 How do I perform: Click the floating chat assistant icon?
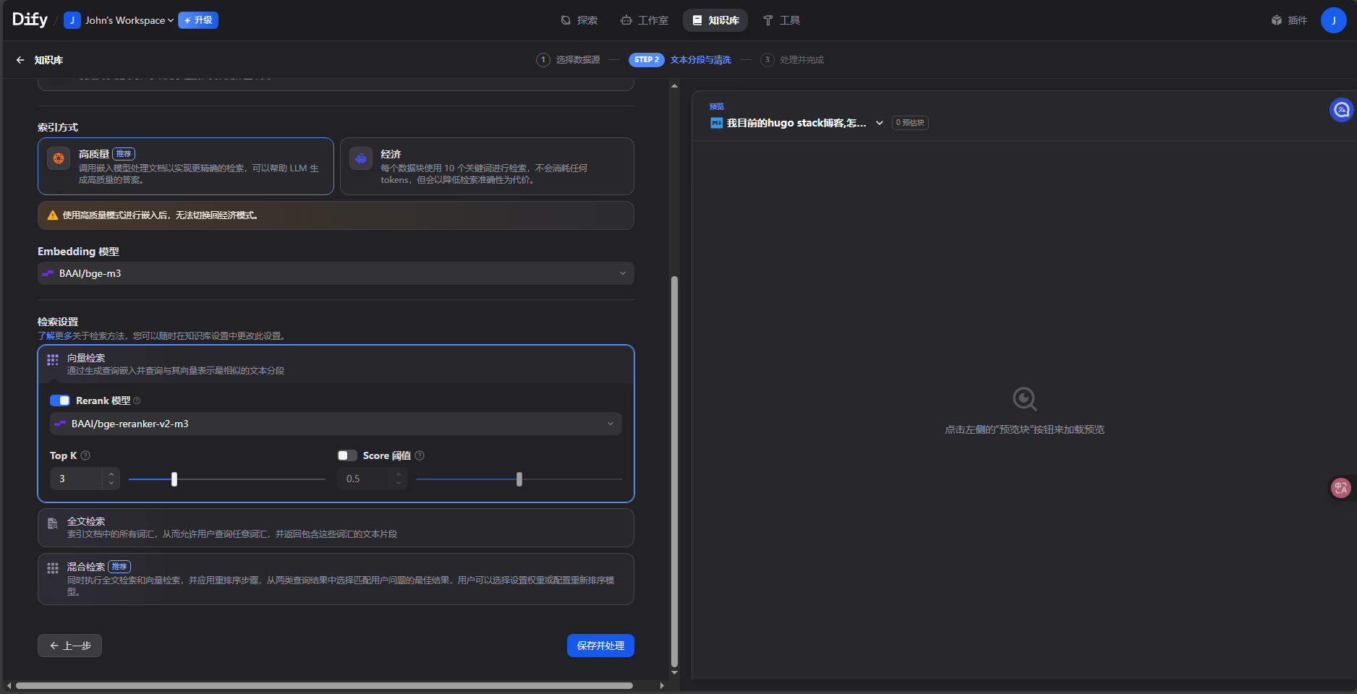click(x=1341, y=110)
